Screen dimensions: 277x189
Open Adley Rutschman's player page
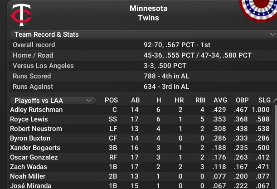pyautogui.click(x=36, y=110)
